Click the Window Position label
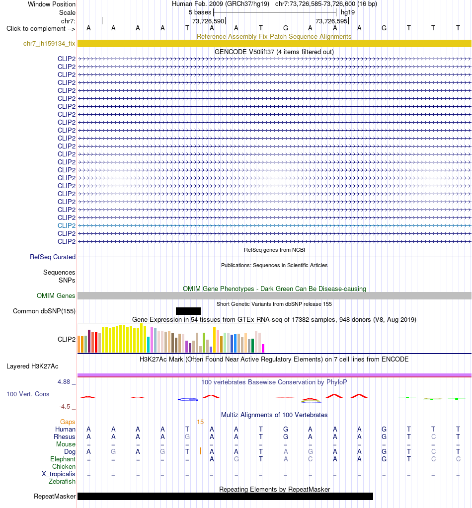The image size is (472, 508). [52, 4]
